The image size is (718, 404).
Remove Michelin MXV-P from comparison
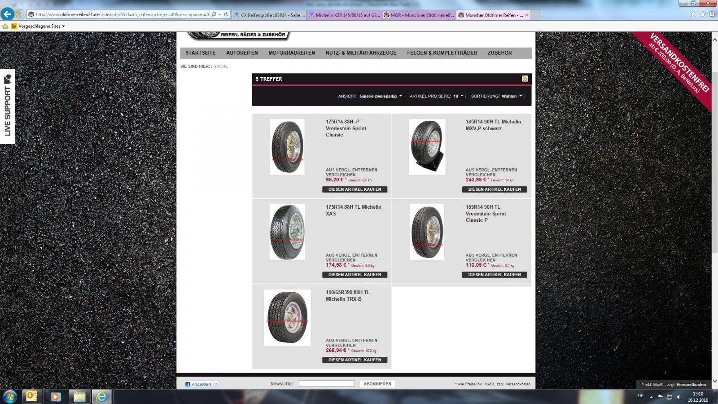pyautogui.click(x=491, y=170)
